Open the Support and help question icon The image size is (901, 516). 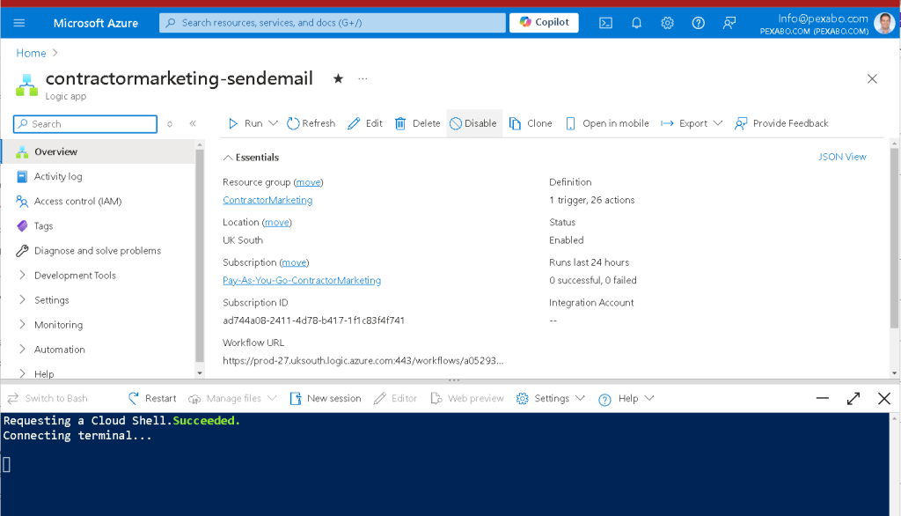[698, 23]
